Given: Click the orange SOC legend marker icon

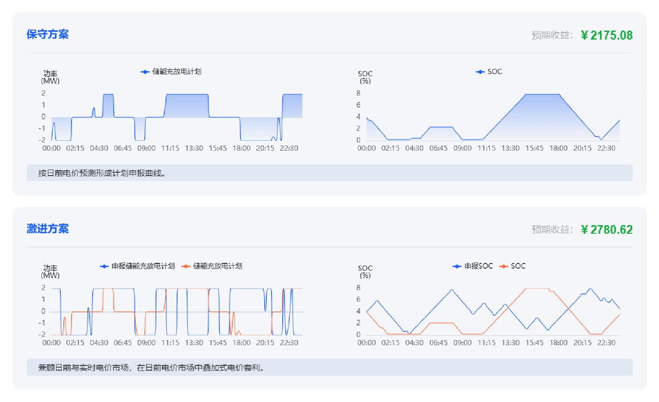Looking at the screenshot, I should (x=503, y=266).
